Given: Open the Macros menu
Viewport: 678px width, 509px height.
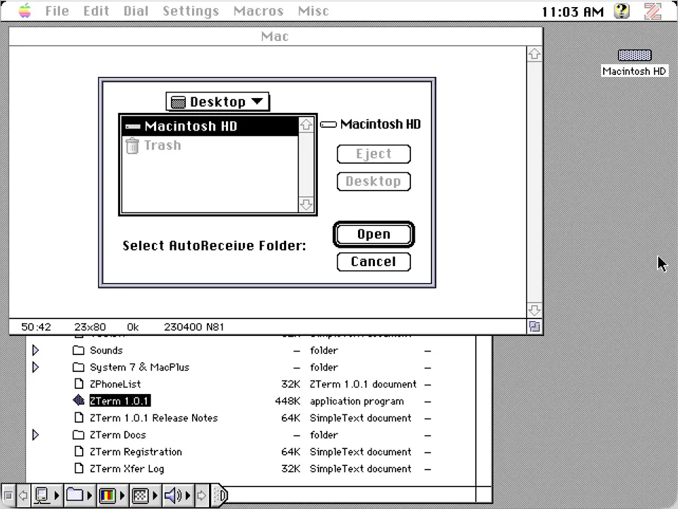Looking at the screenshot, I should 258,11.
